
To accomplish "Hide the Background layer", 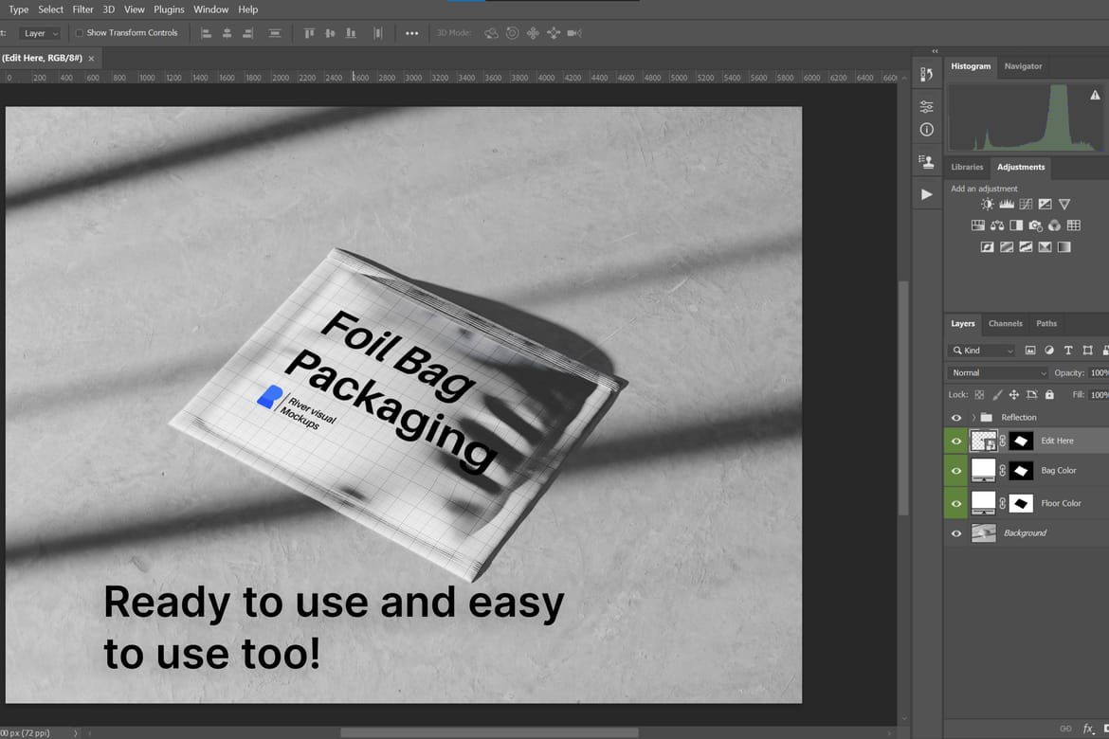I will 956,533.
